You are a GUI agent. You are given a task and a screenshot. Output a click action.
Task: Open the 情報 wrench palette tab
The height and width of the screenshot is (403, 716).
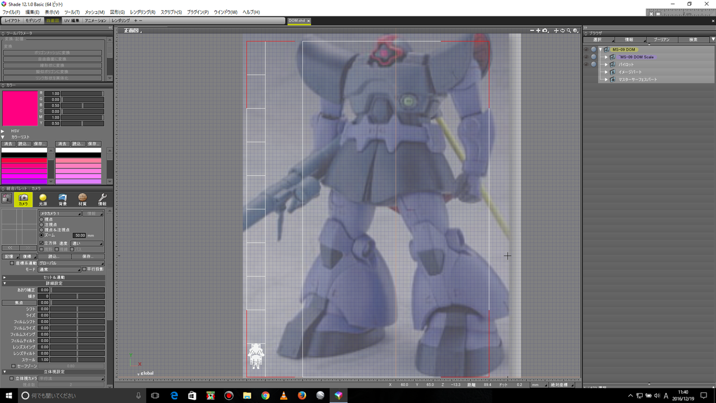[102, 200]
